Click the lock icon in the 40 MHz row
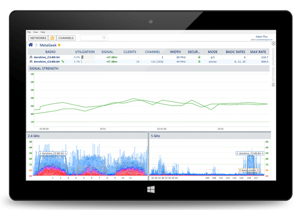Viewport: 300px width, 210px height. pyautogui.click(x=199, y=62)
